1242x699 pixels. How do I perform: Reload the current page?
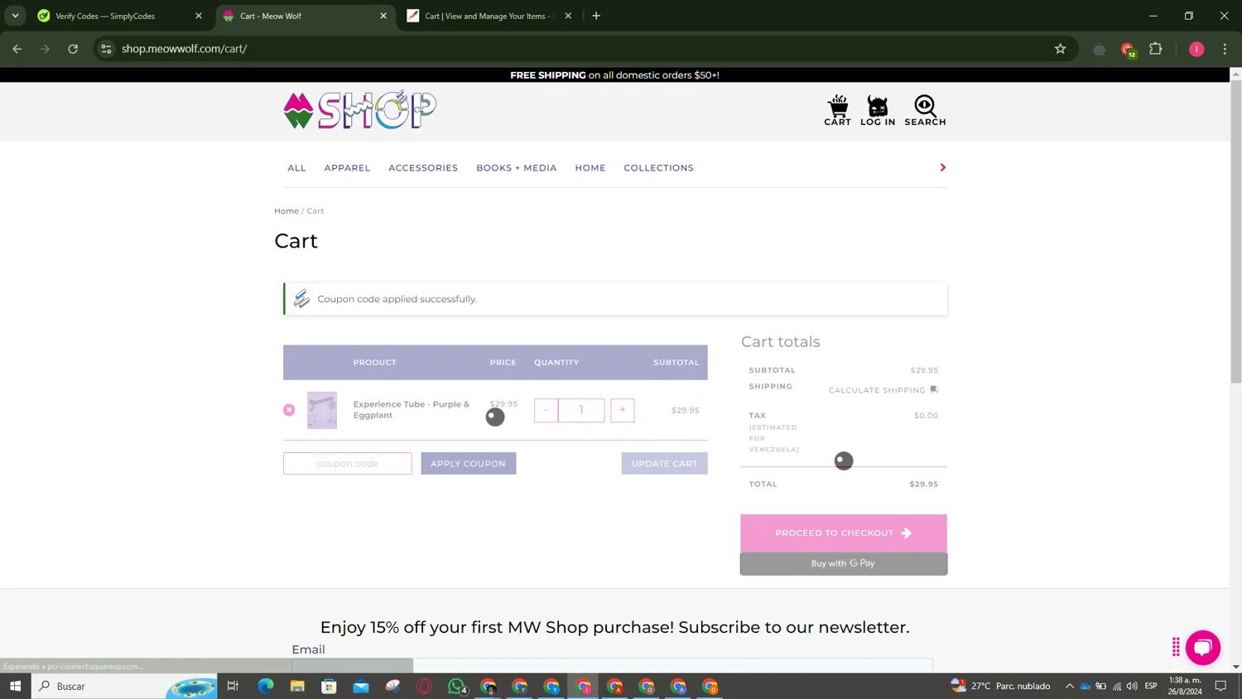coord(73,49)
